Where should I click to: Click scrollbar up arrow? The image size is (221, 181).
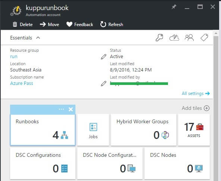(216, 33)
